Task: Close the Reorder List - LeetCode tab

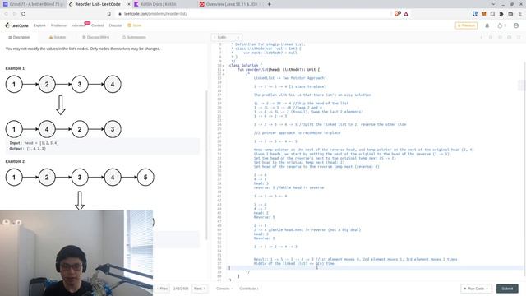Action: tap(129, 4)
